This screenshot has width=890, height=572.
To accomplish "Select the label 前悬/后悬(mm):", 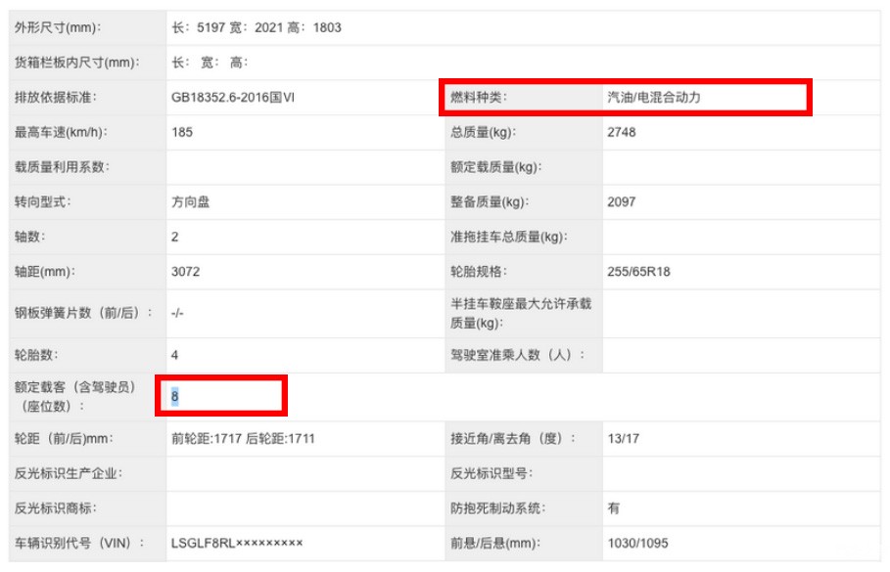I will click(495, 544).
